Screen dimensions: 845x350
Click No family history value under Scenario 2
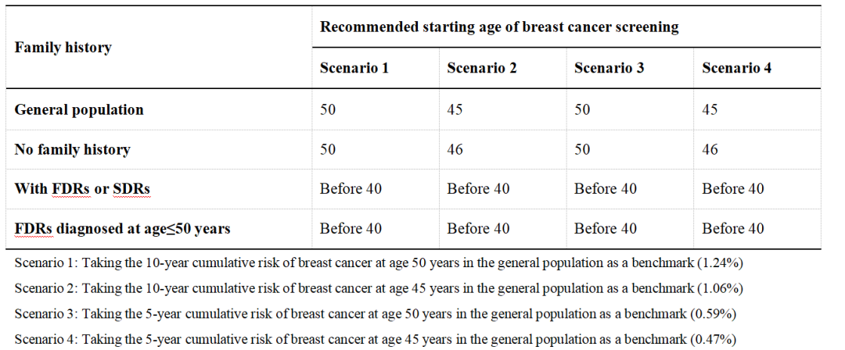pyautogui.click(x=455, y=149)
